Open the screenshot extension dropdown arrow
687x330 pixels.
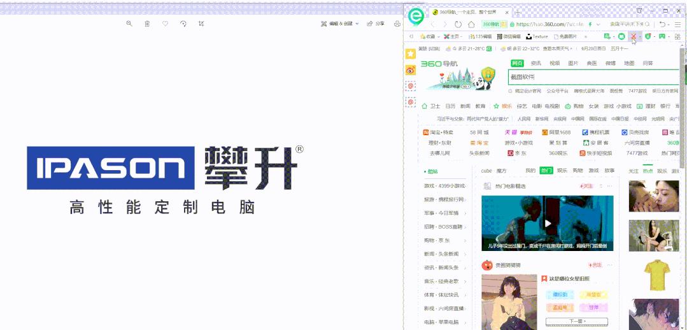tap(640, 37)
